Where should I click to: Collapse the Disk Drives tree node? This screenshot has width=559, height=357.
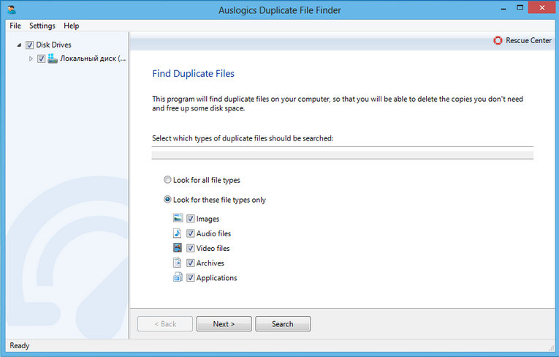(19, 45)
